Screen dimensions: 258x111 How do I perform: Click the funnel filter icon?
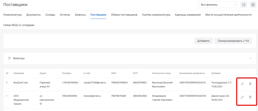pos(9,58)
